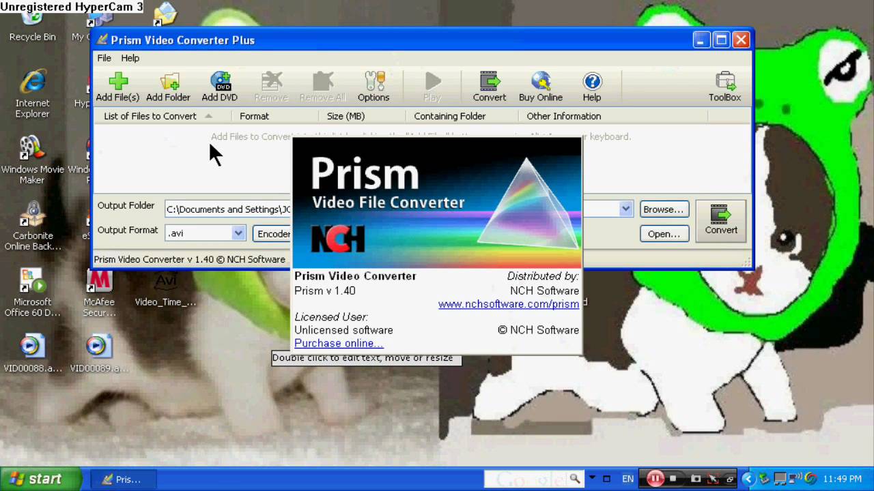Open the ToolBox from the toolbar
874x491 pixels.
coord(724,87)
